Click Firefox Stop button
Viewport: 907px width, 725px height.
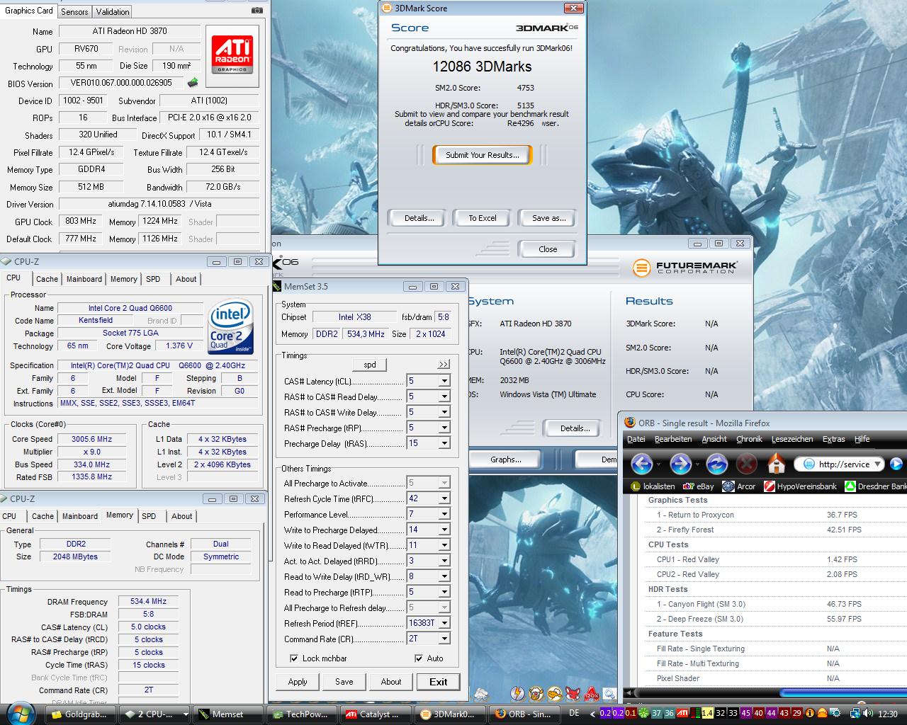tap(747, 464)
